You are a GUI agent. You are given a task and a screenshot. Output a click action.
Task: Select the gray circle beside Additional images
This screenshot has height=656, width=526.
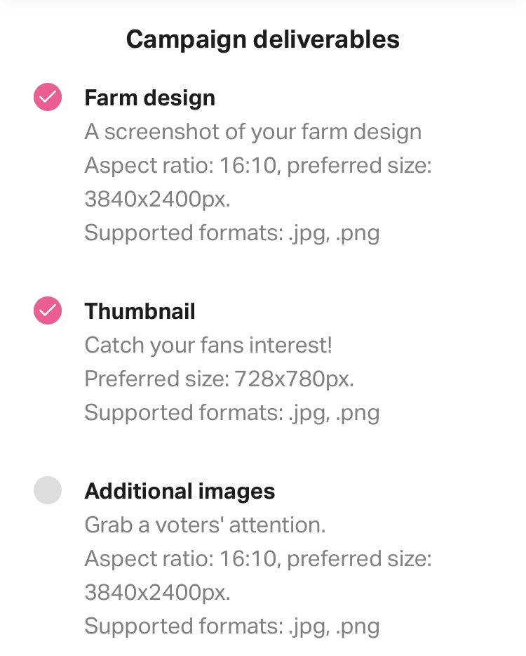(x=48, y=490)
